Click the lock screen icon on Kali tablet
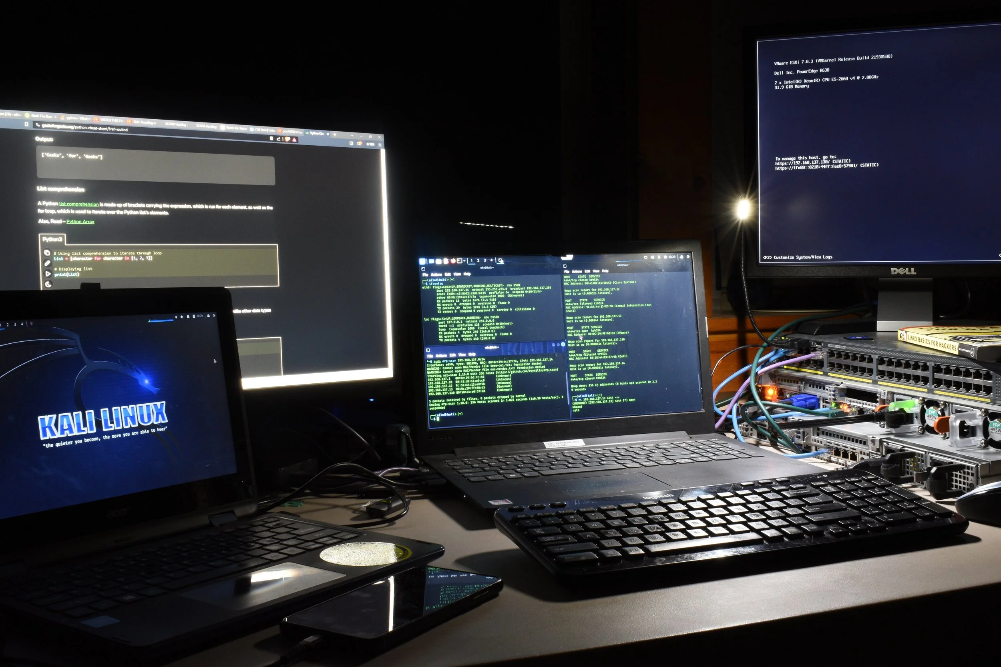Screen dimensions: 1001x667 [x=208, y=316]
